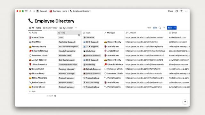Click Murray Purdy's avatar icon
This screenshot has width=205, height=115.
pos(30,73)
